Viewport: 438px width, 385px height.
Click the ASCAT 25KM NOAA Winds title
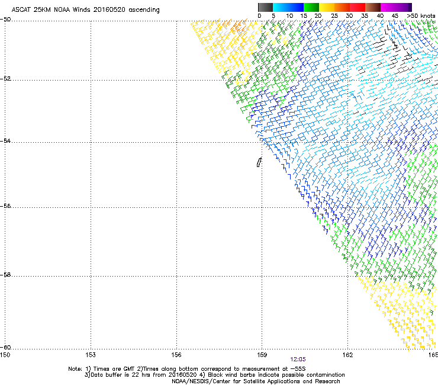85,10
